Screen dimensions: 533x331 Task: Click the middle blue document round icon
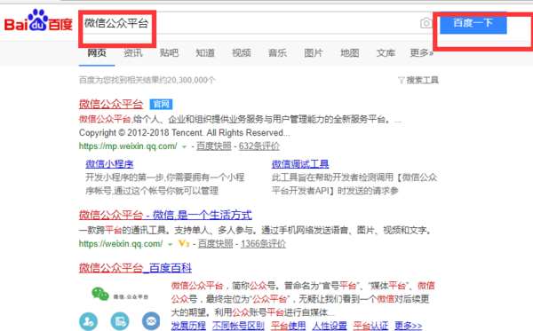tap(120, 321)
